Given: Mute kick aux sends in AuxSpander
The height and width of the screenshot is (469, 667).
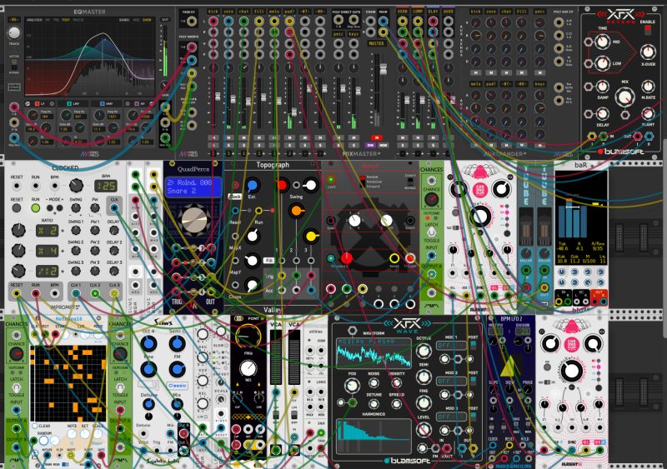Looking at the screenshot, I should click(x=476, y=72).
